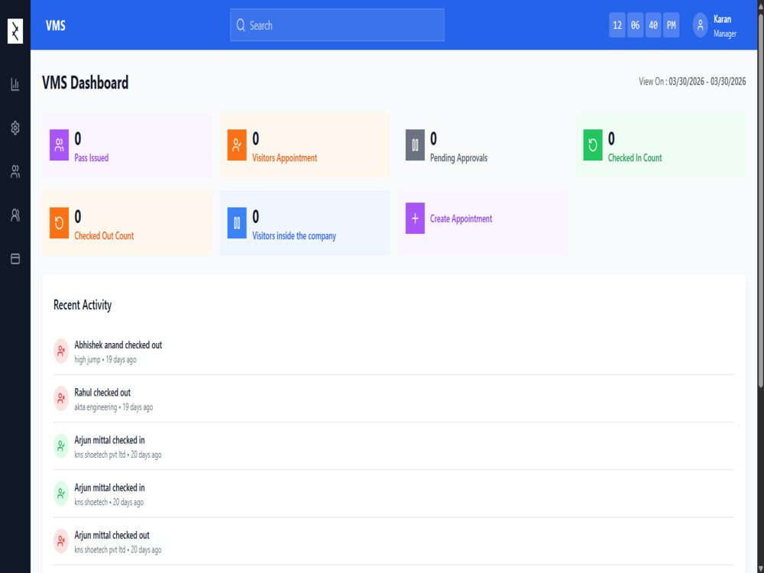764x573 pixels.
Task: Click the View On date range text
Action: 692,82
